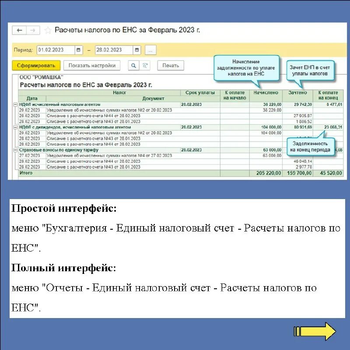350x350 pixels.
Task: Collapse Страховые взносы по единому тарифу group
Action: pos(15,150)
